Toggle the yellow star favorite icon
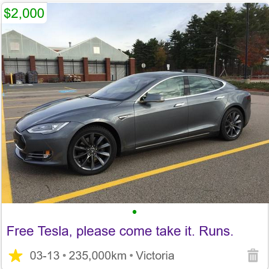Viewport: 269px width, 269px height. (16, 256)
